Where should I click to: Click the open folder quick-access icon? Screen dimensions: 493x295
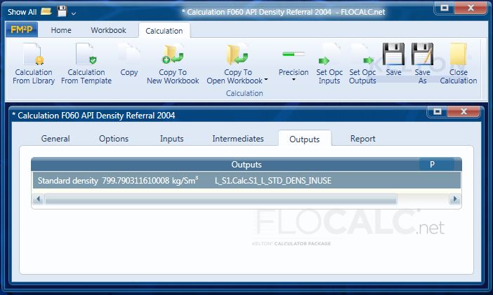tap(46, 12)
